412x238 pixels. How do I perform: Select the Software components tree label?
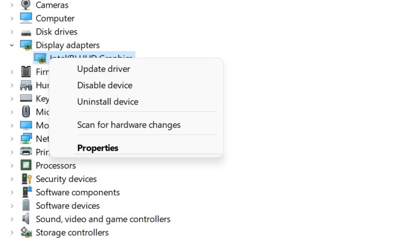(77, 192)
